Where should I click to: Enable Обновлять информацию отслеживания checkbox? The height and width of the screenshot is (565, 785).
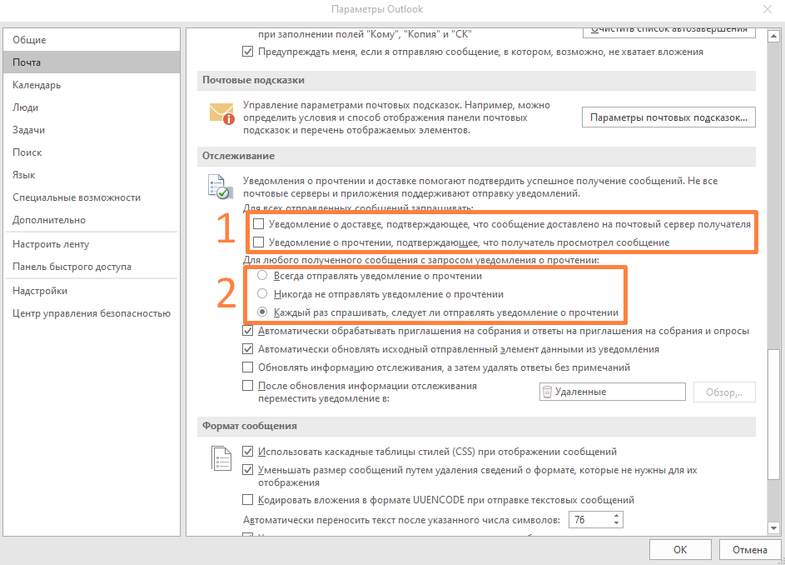point(248,367)
